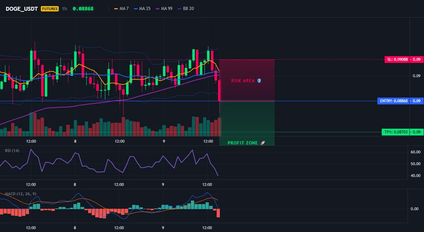Select the 1h timeframe label

tap(64, 9)
